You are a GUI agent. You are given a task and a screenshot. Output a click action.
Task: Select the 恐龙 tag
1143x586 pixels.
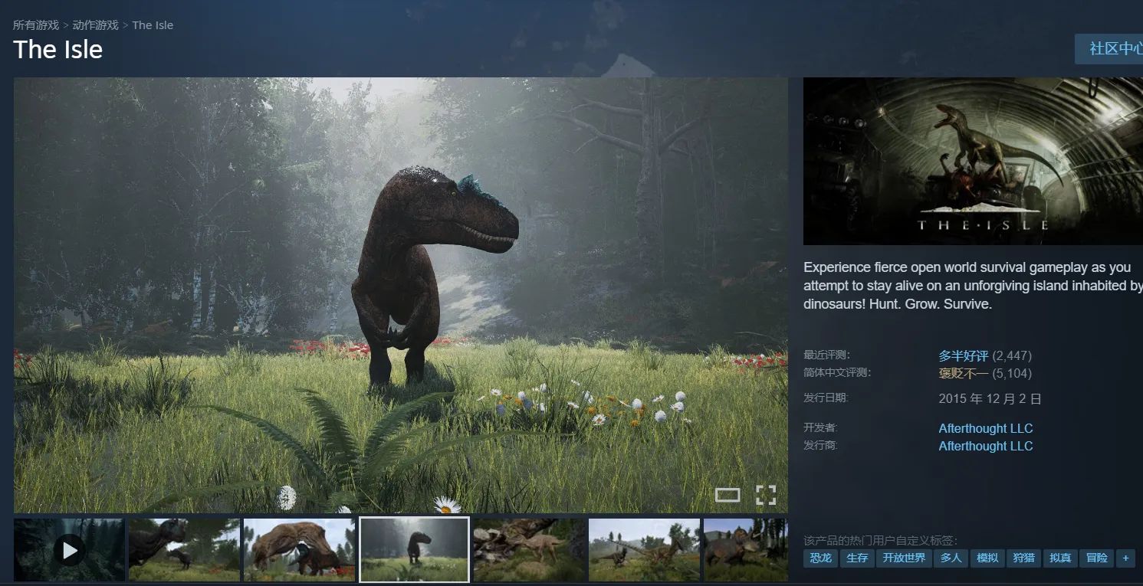pos(820,558)
